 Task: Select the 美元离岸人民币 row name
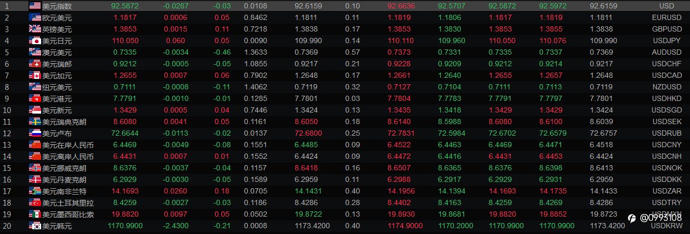click(68, 157)
